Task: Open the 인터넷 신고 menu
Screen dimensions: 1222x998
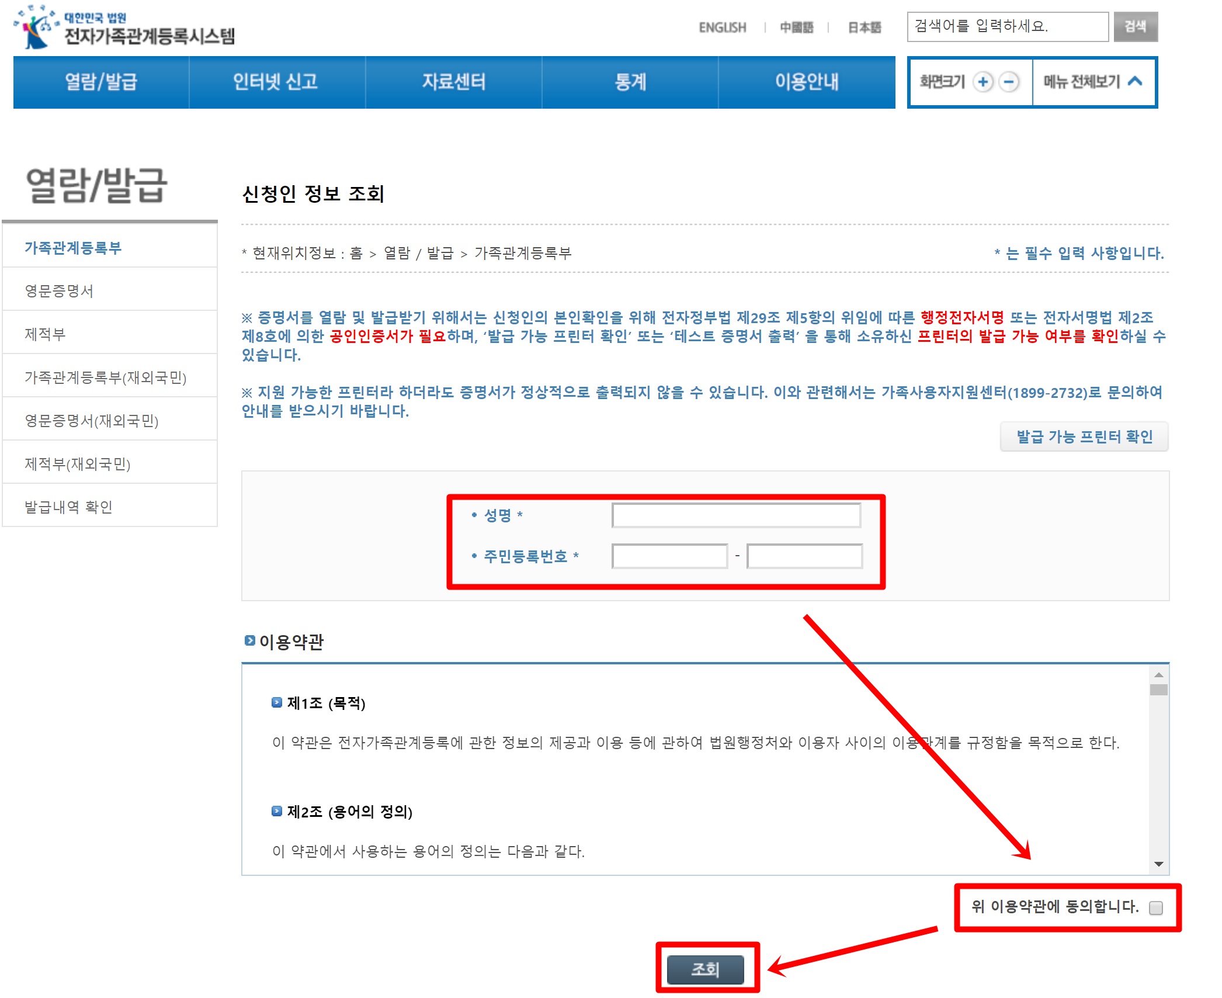Action: [x=275, y=82]
